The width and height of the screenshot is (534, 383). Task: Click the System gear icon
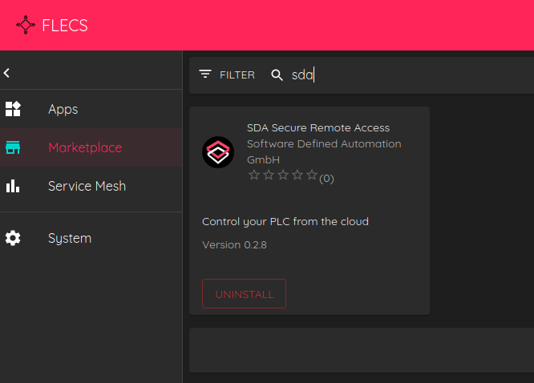coord(13,238)
